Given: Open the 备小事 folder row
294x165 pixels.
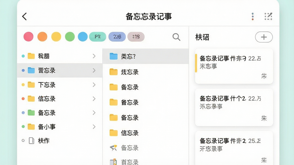Looking at the screenshot, I should point(60,127).
